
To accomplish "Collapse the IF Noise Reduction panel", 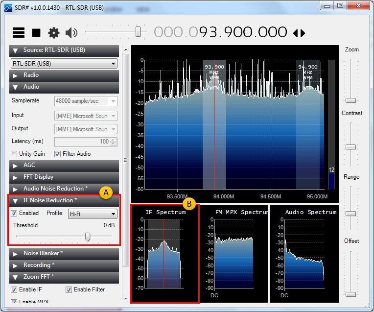I will (x=64, y=201).
